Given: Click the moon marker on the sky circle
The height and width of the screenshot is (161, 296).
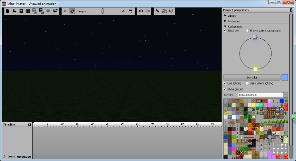Looking at the screenshot, I should (255, 37).
